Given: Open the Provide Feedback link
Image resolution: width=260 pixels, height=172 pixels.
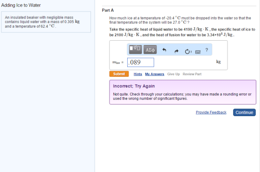Looking at the screenshot, I should 211,112.
